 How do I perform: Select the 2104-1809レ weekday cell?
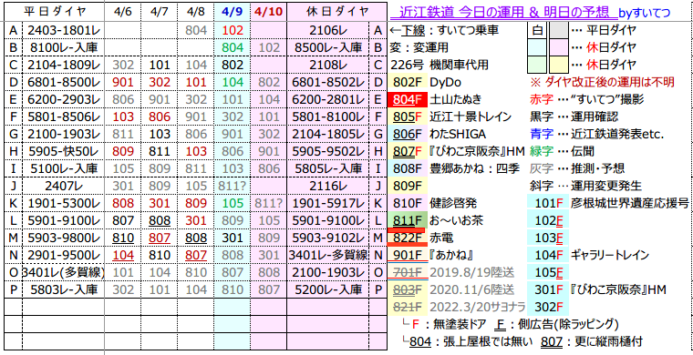[x=64, y=66]
